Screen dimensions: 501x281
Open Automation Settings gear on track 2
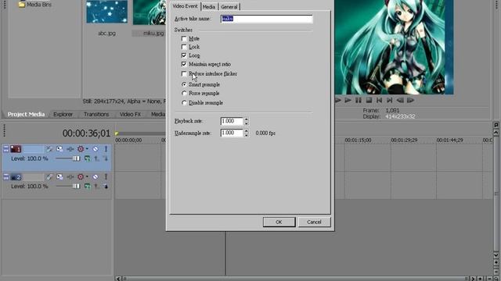[x=81, y=176]
